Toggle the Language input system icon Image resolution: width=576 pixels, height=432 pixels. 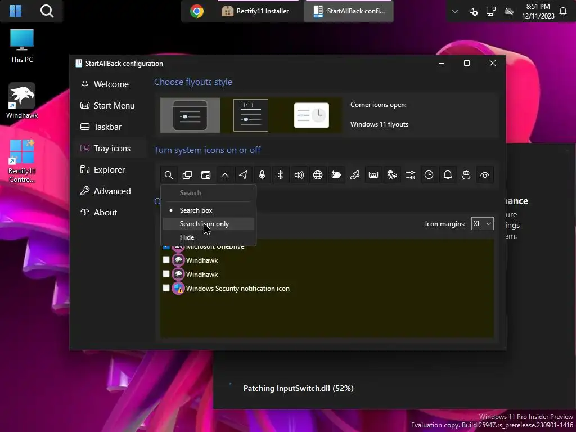[x=392, y=175]
